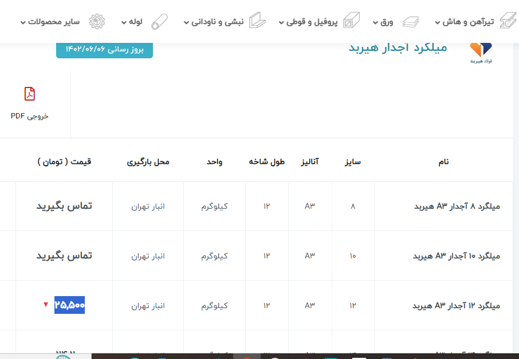Click the red PDF export icon

point(30,94)
